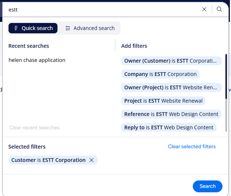Viewport: 231px width, 196px height.
Task: Open the Advanced search tab
Action: (x=90, y=28)
